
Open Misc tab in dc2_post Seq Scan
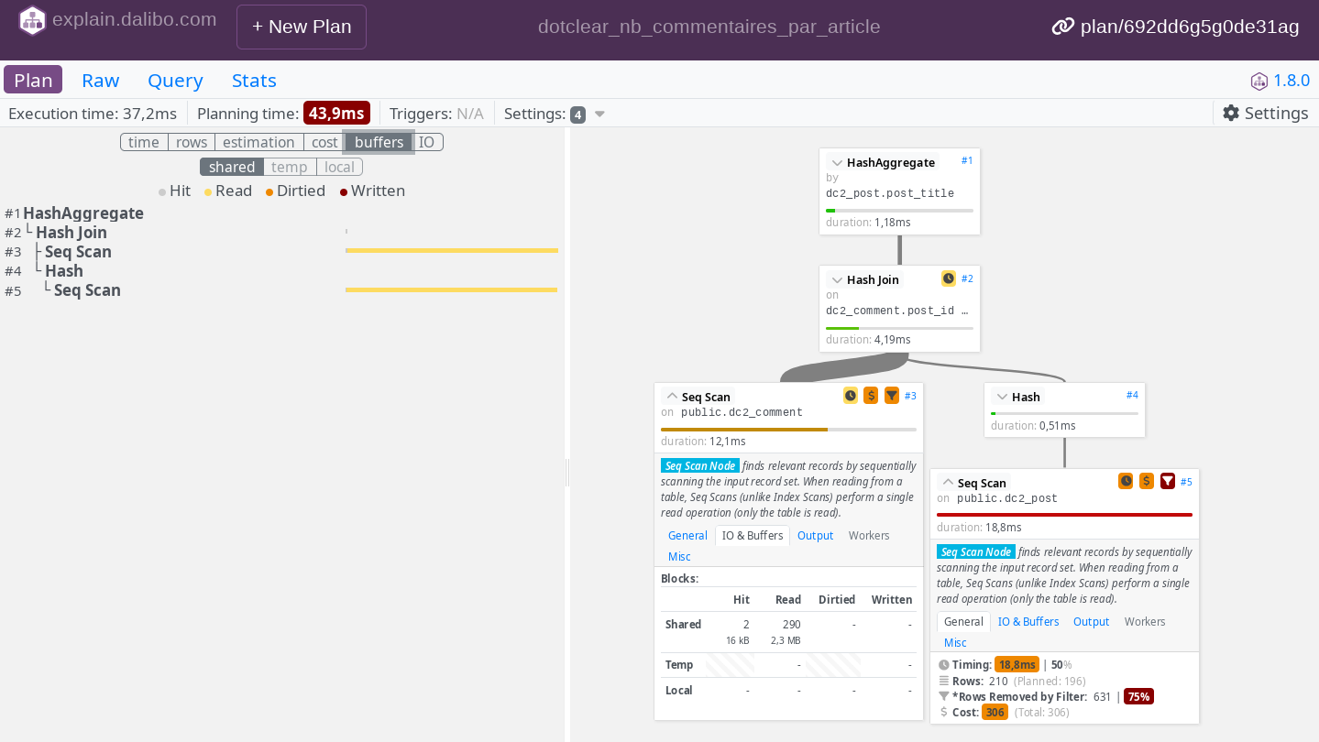point(955,643)
